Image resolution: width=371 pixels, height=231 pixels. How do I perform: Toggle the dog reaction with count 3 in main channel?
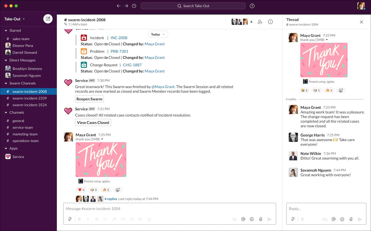pyautogui.click(x=93, y=190)
